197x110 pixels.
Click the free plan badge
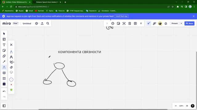(x=16, y=24)
